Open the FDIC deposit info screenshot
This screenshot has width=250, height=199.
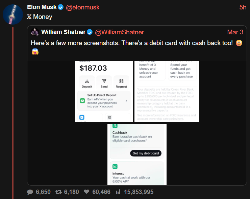tap(167, 92)
